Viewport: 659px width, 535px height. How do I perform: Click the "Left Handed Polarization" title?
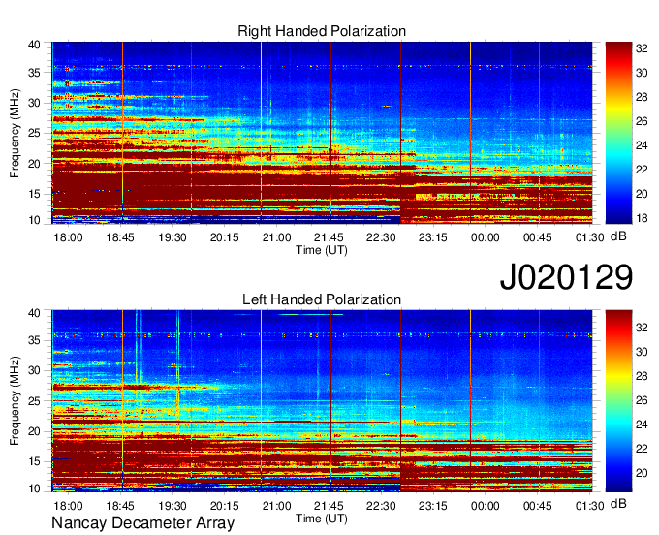tap(322, 299)
